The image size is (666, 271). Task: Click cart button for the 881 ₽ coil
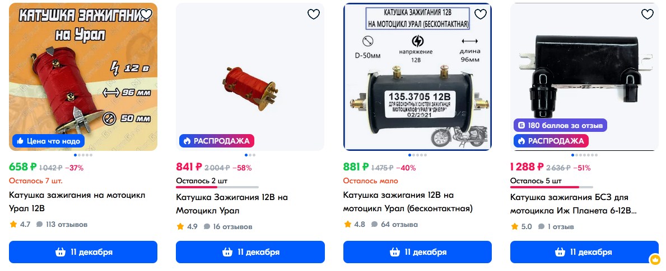417,252
